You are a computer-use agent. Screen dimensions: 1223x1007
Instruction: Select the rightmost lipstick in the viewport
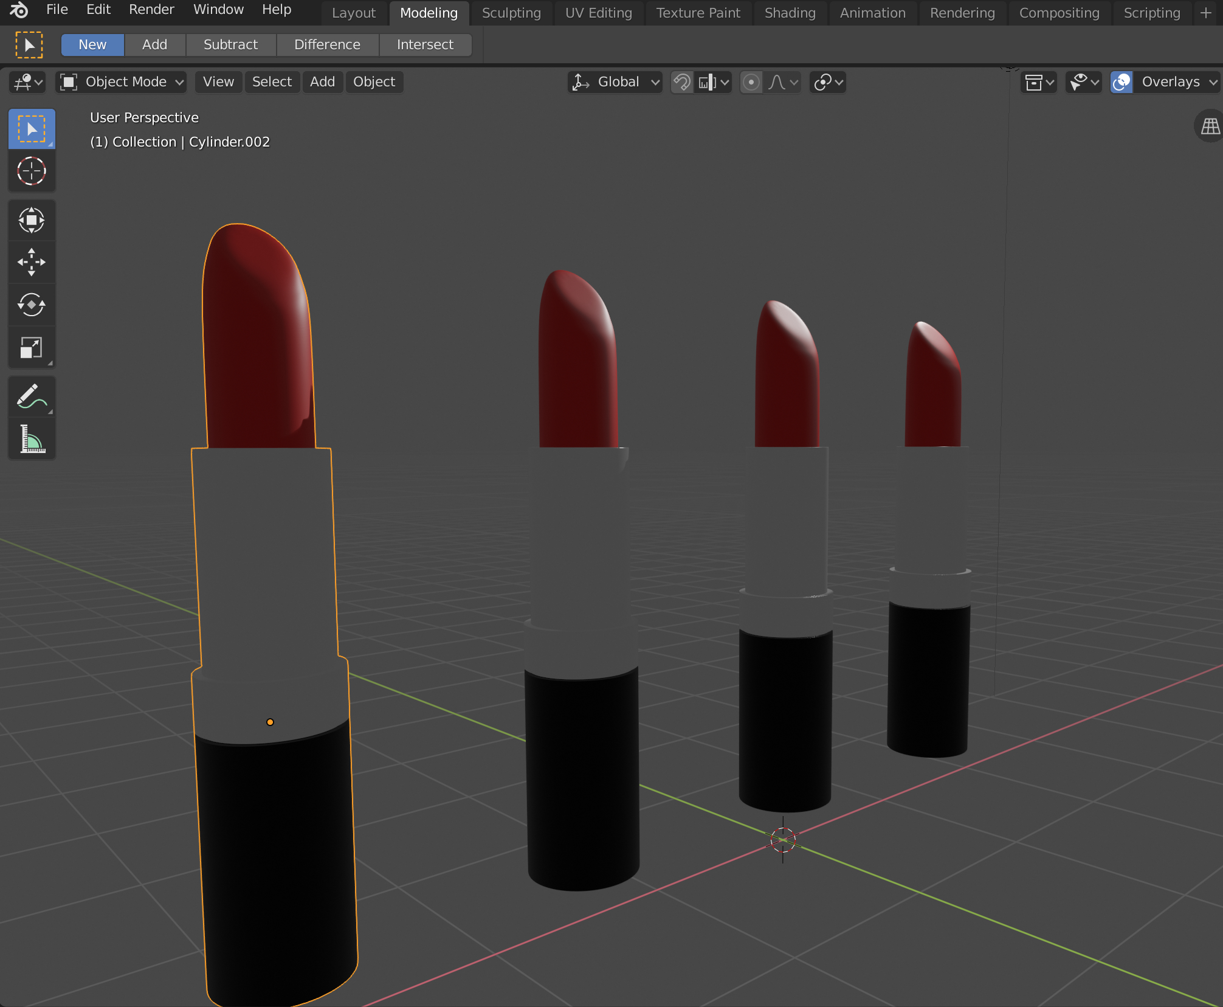929,547
